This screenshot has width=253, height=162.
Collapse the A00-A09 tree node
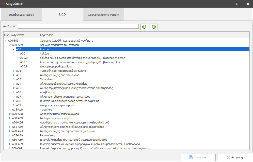point(10,45)
